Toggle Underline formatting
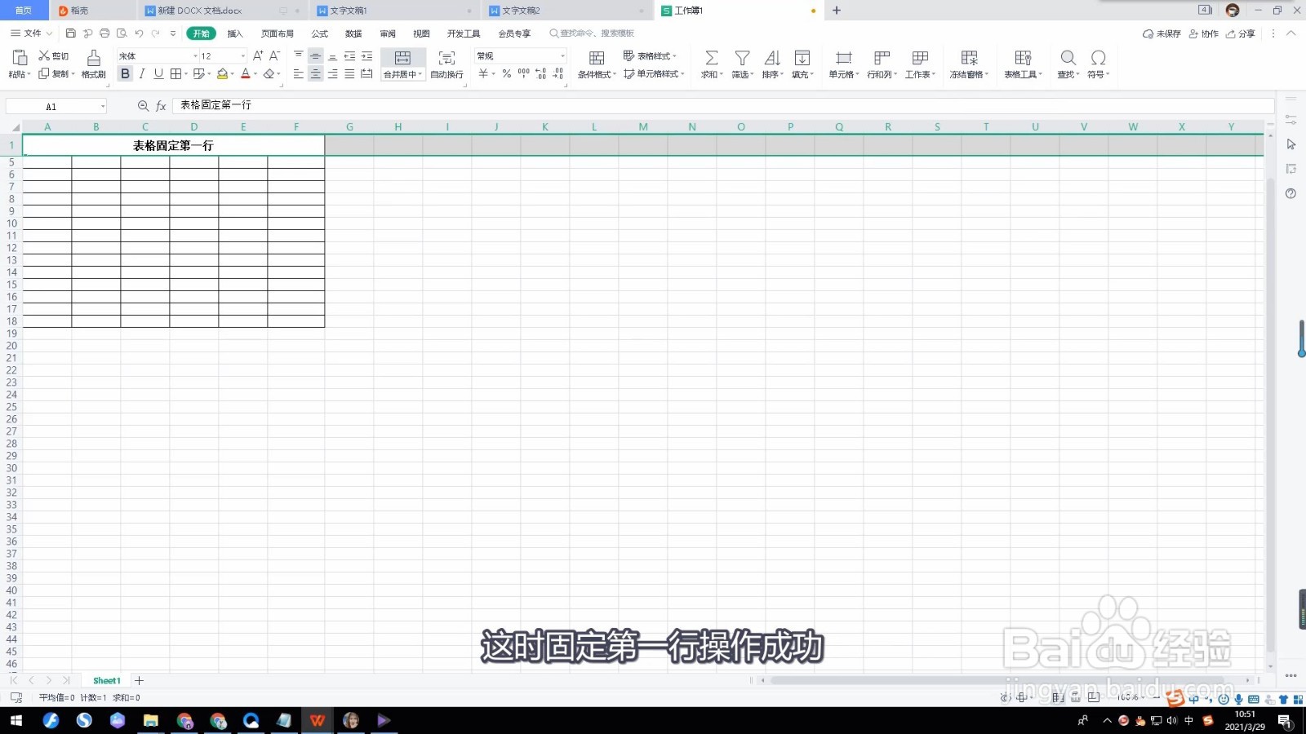Screen dimensions: 1306x734 pos(158,74)
